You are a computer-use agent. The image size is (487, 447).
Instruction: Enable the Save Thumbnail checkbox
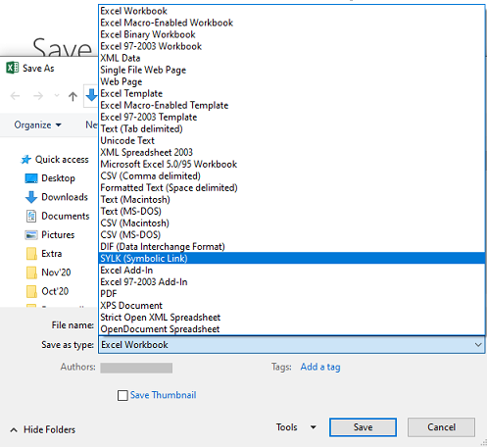[x=122, y=395]
